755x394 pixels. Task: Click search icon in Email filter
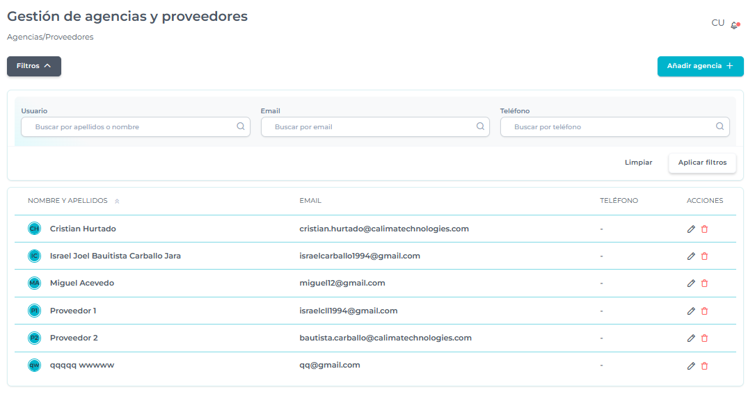(x=480, y=126)
